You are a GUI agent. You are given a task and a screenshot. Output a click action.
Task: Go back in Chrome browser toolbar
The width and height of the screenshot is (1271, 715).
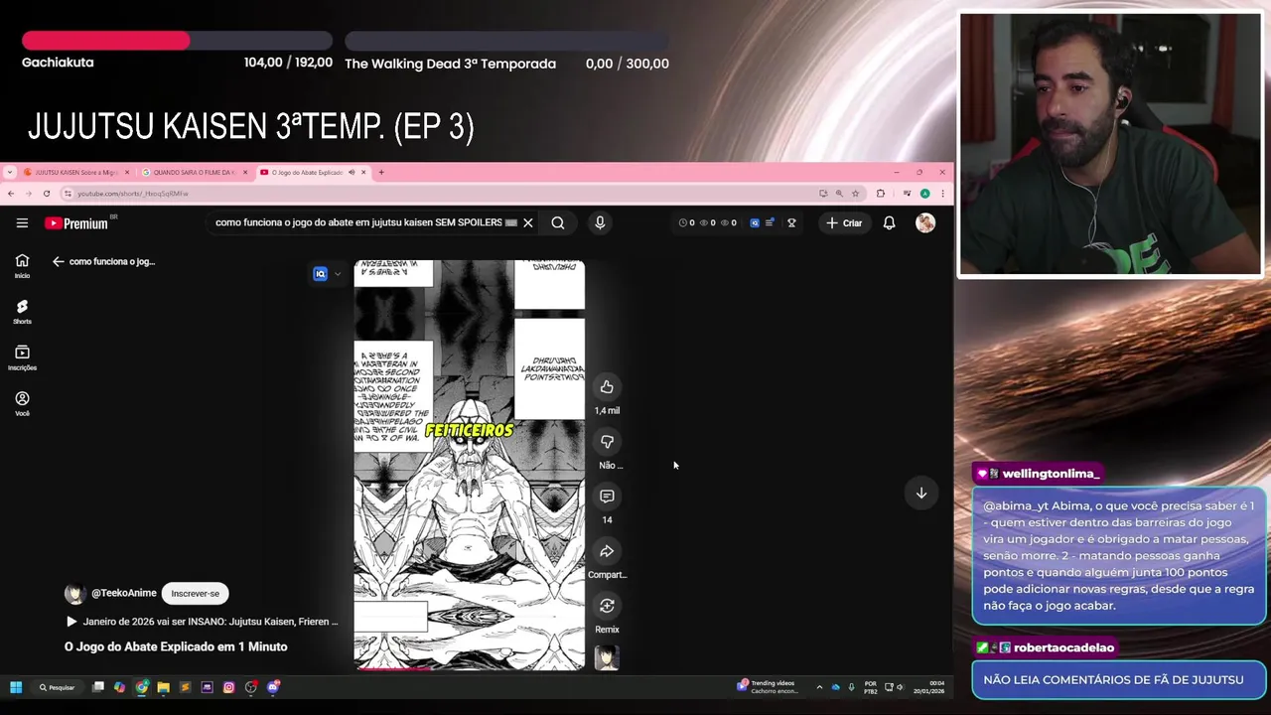coord(11,194)
